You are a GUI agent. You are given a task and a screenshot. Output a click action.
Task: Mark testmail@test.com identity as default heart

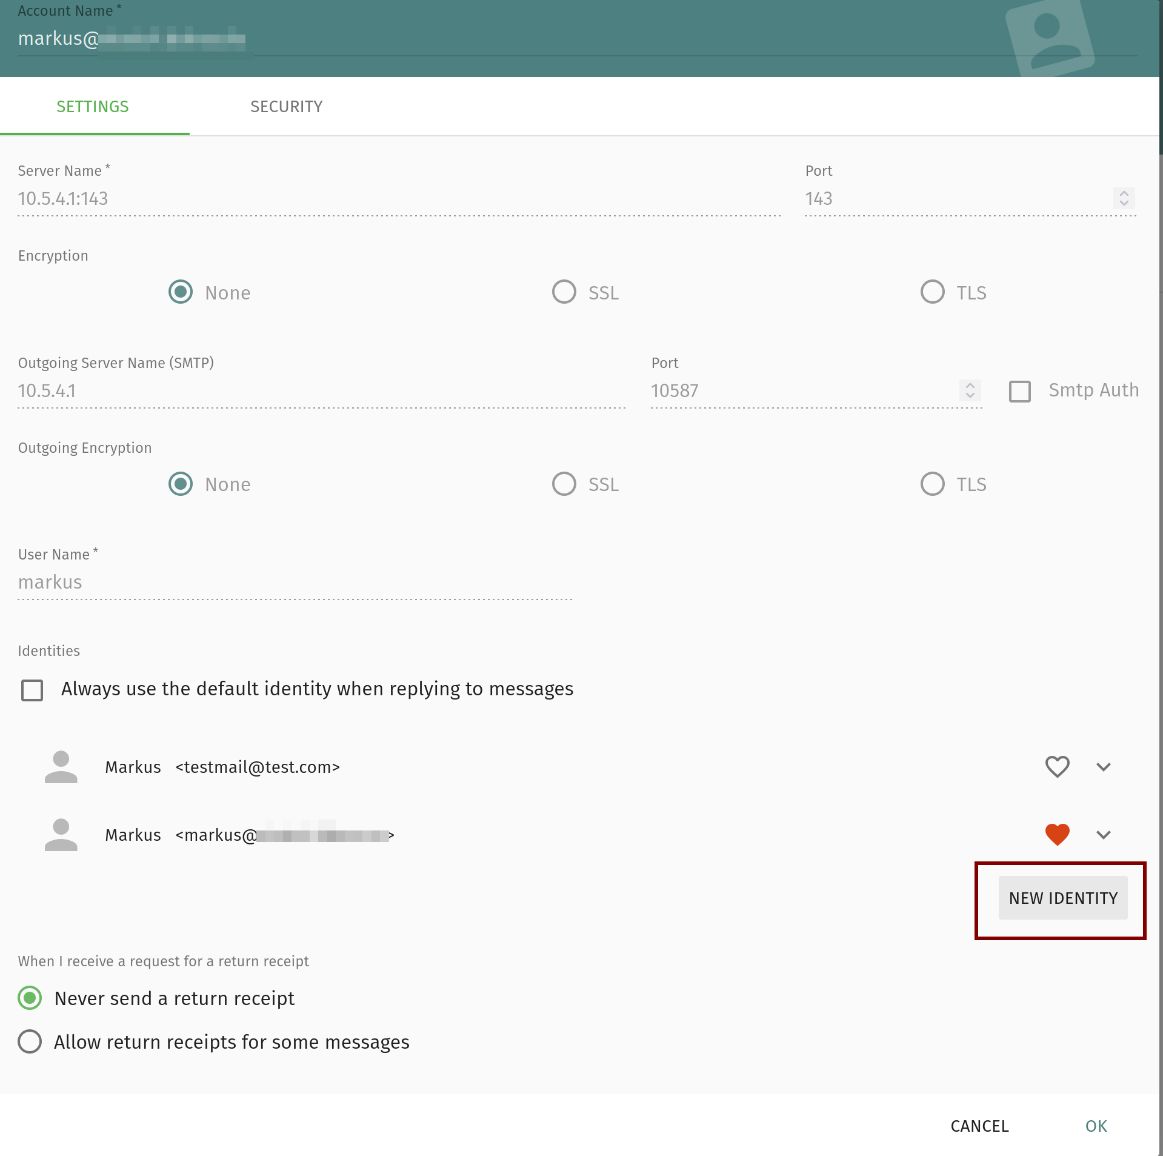(1057, 767)
